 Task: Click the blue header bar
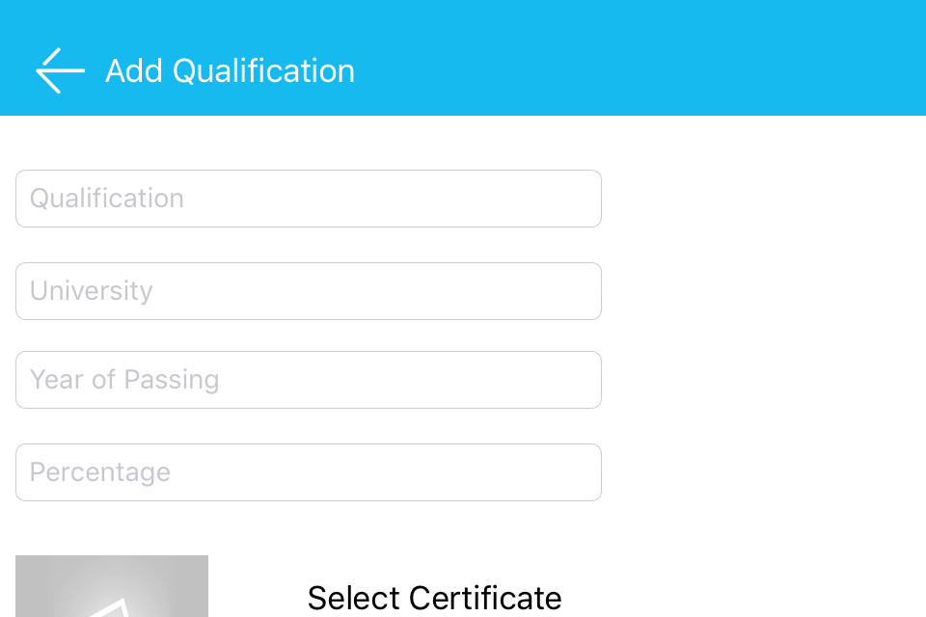click(637, 58)
